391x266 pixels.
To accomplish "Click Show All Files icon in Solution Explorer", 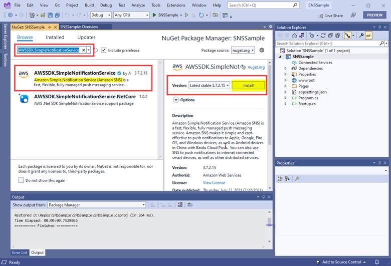I will tap(337, 36).
